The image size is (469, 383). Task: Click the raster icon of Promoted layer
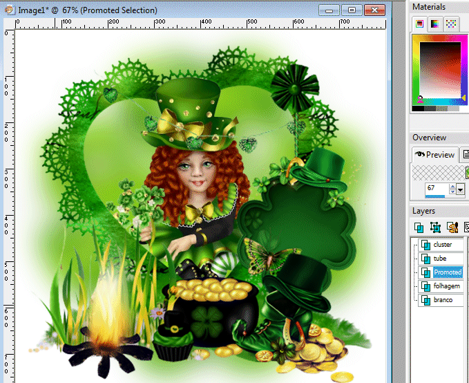425,272
